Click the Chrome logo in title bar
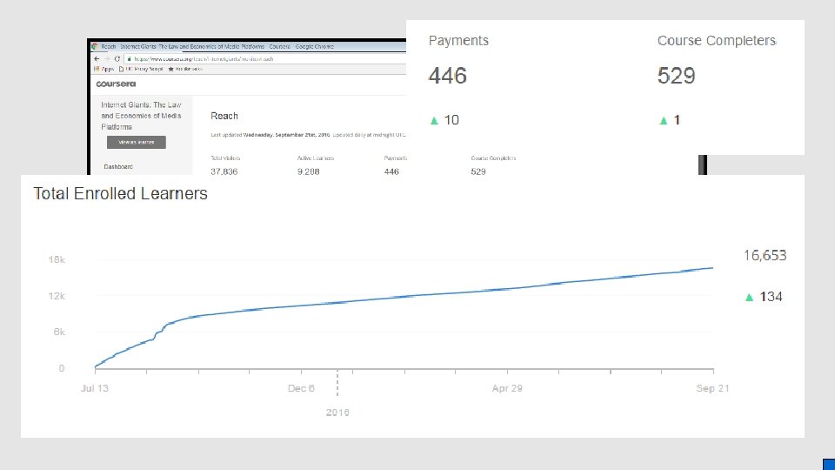The height and width of the screenshot is (470, 835). pos(95,46)
